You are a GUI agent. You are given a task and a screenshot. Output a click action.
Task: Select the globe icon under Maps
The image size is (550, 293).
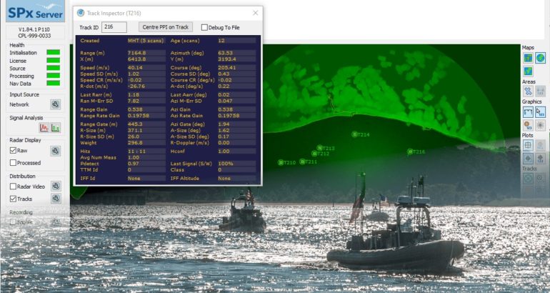pyautogui.click(x=540, y=58)
